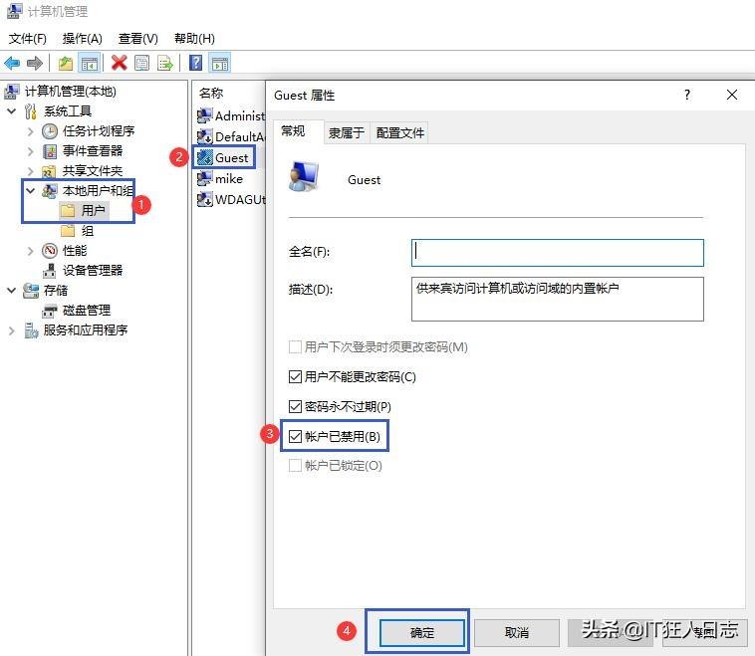Viewport: 755px width, 656px height.
Task: Click the 名称 column header
Action: (x=211, y=93)
